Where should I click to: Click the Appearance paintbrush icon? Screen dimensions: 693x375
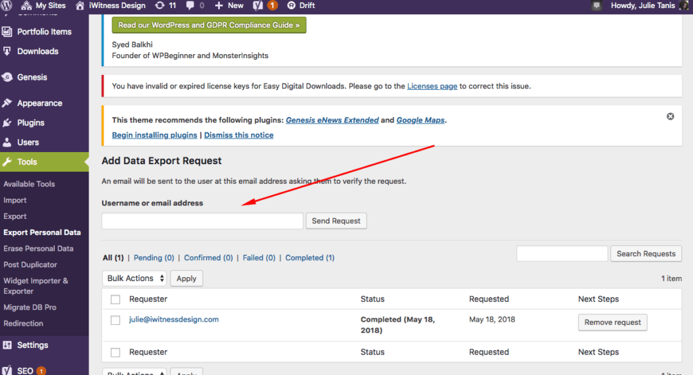(7, 103)
